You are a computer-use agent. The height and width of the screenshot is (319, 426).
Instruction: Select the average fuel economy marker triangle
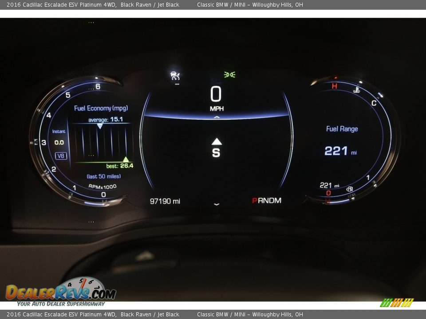click(100, 126)
